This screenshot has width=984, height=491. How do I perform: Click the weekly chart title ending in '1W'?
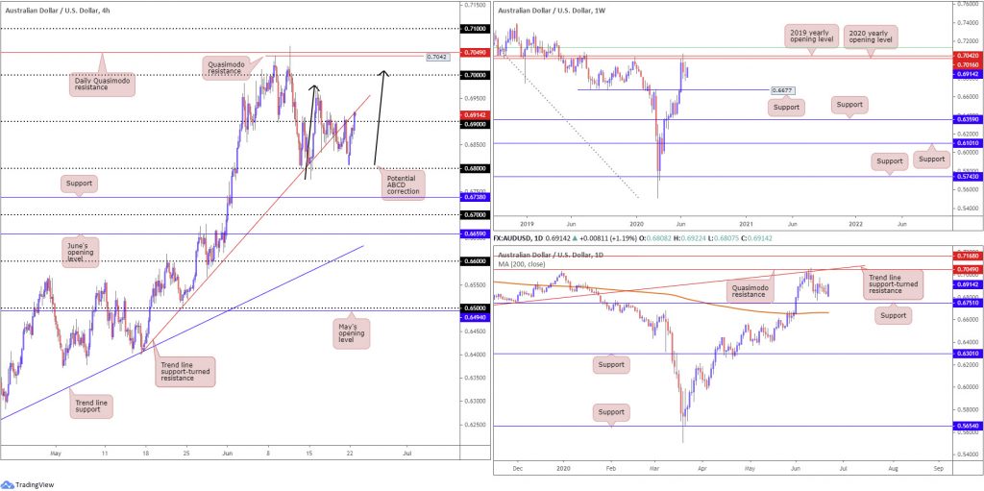553,11
